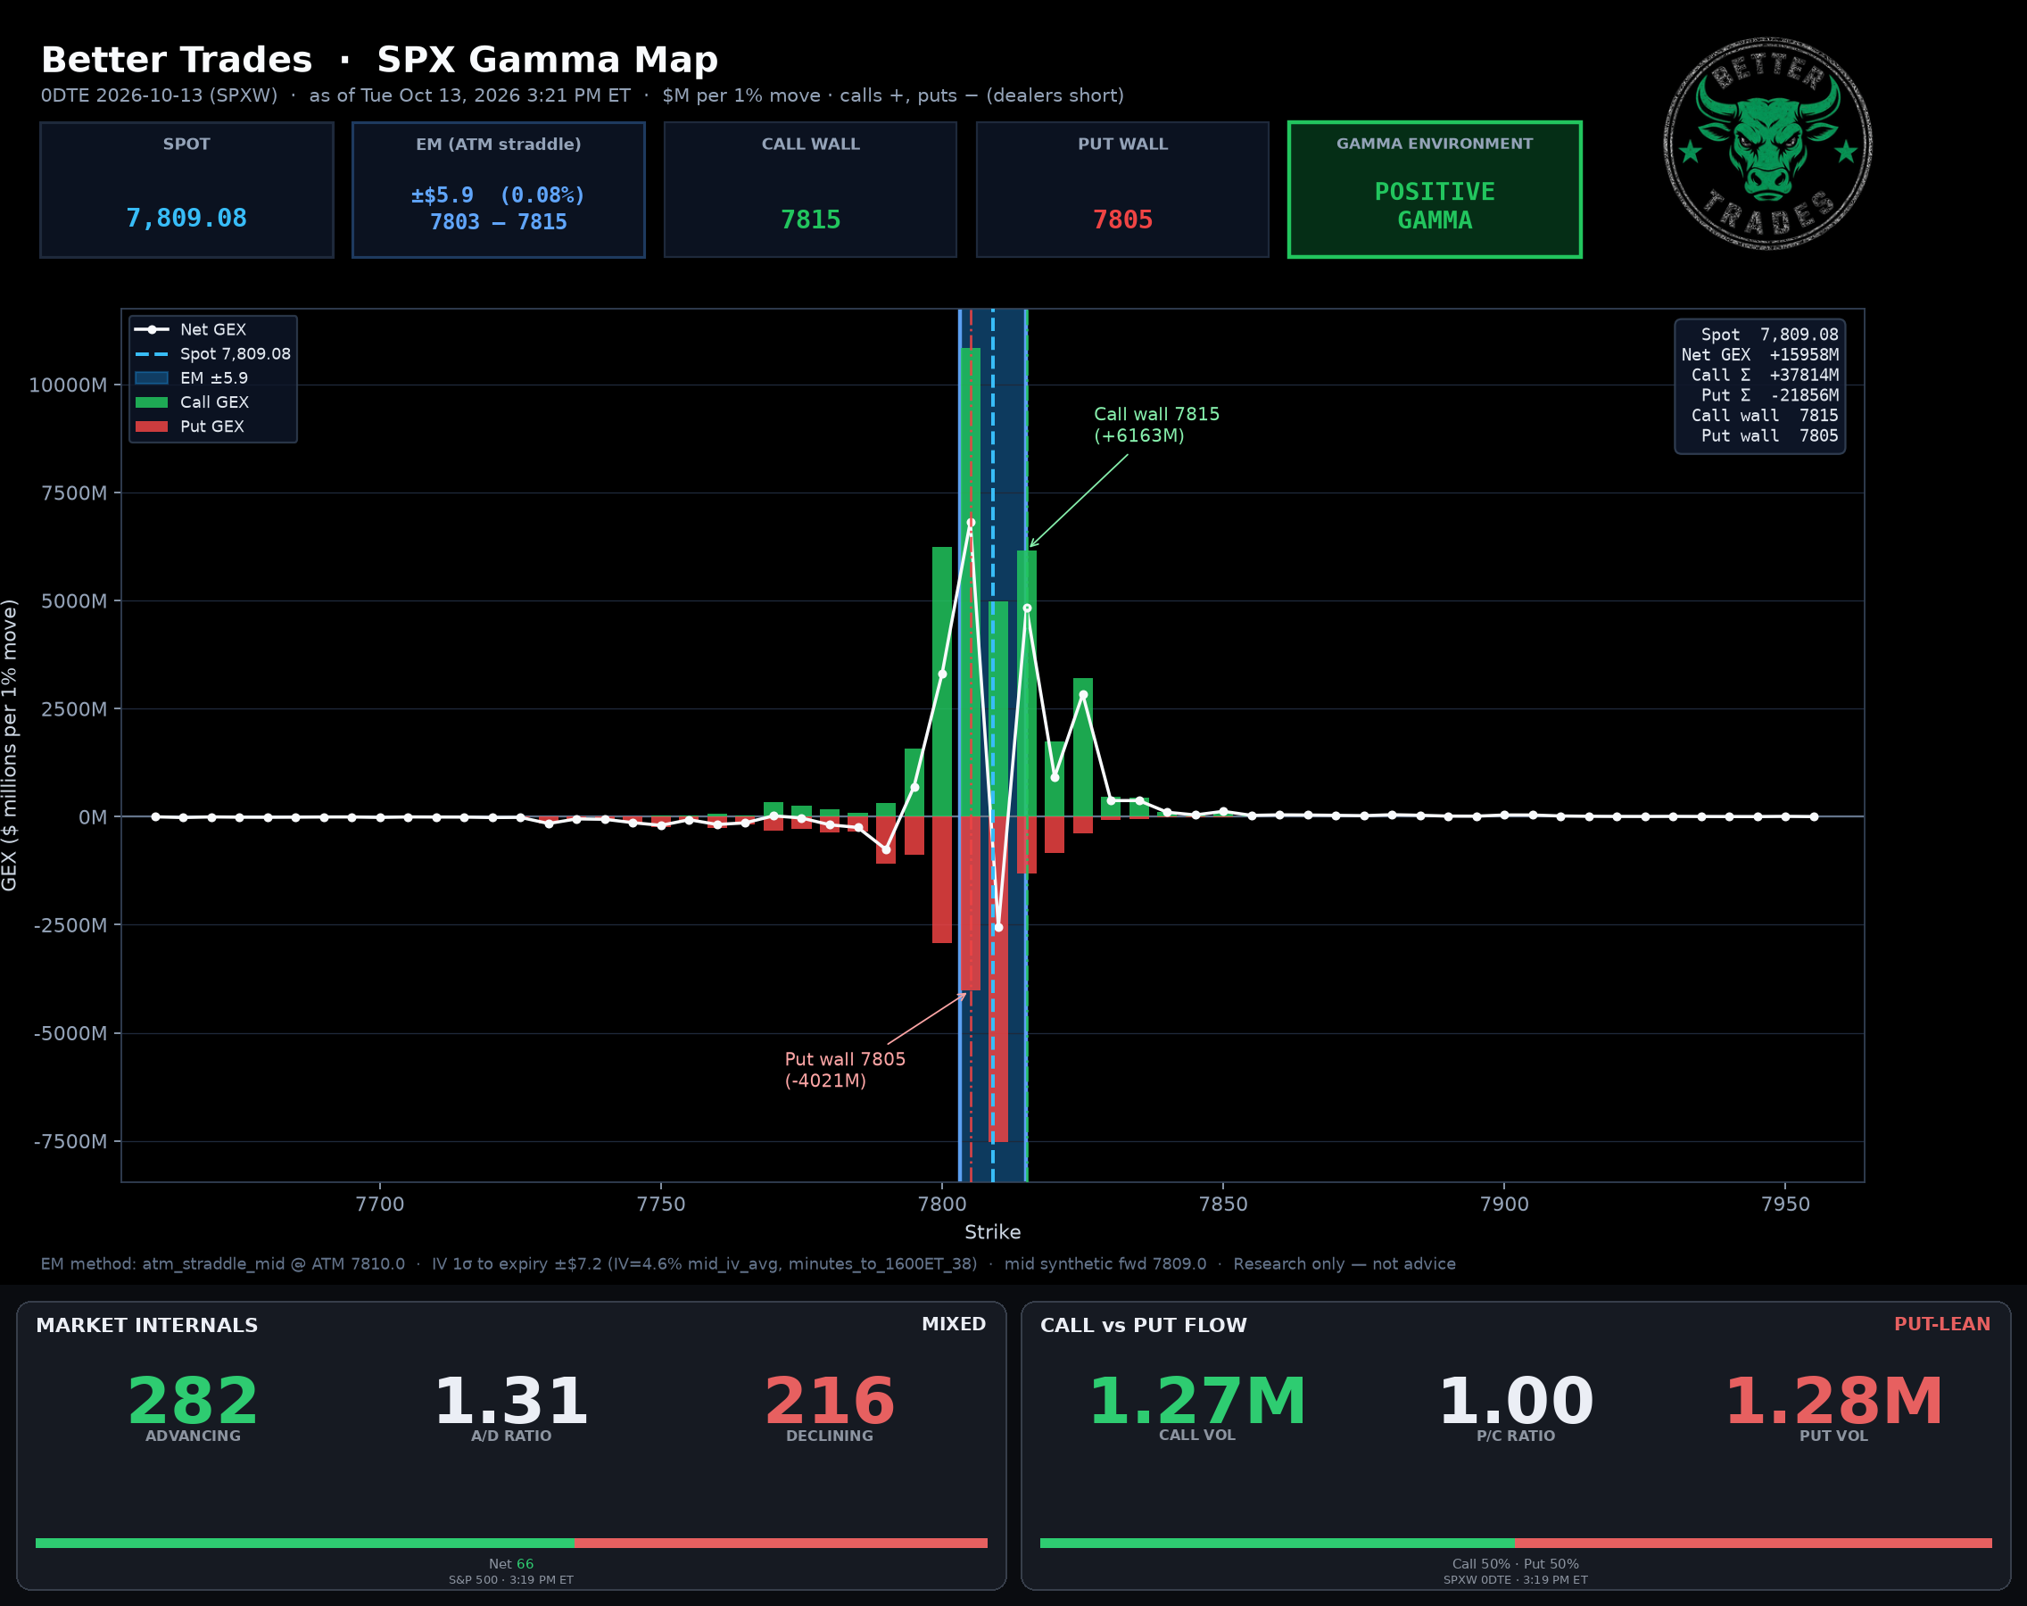Click the advancing/declining progress bar

coord(511,1543)
